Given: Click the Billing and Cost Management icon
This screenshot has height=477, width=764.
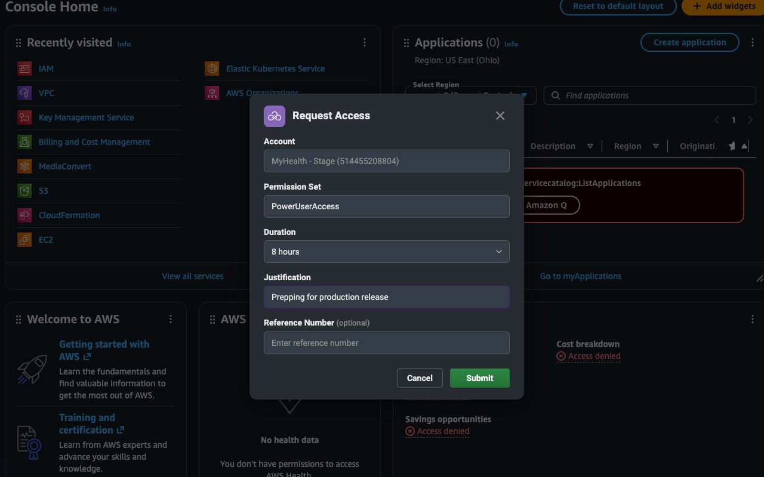Looking at the screenshot, I should [x=24, y=142].
